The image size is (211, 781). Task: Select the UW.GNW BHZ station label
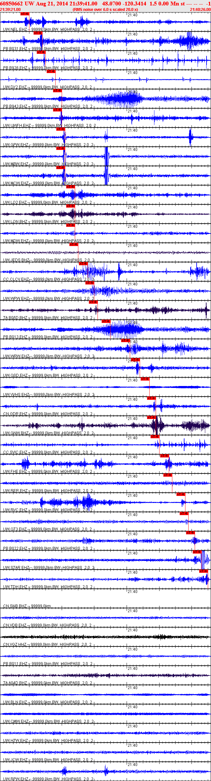click(16, 433)
